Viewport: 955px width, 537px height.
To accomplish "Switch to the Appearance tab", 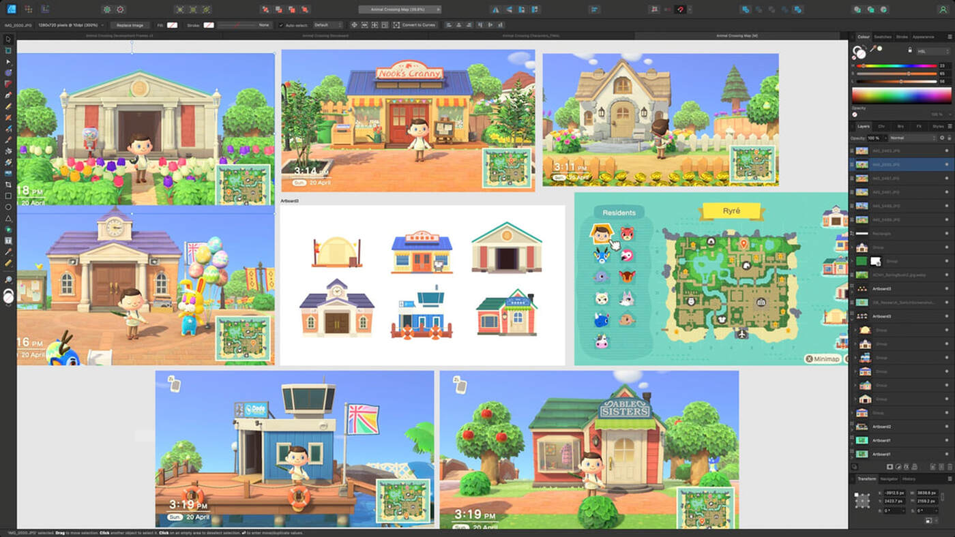I will (x=924, y=36).
